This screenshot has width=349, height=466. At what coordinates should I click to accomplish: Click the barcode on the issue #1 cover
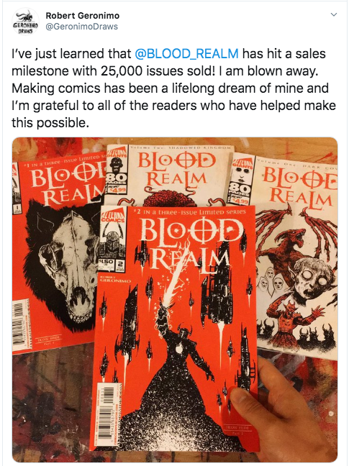click(19, 322)
